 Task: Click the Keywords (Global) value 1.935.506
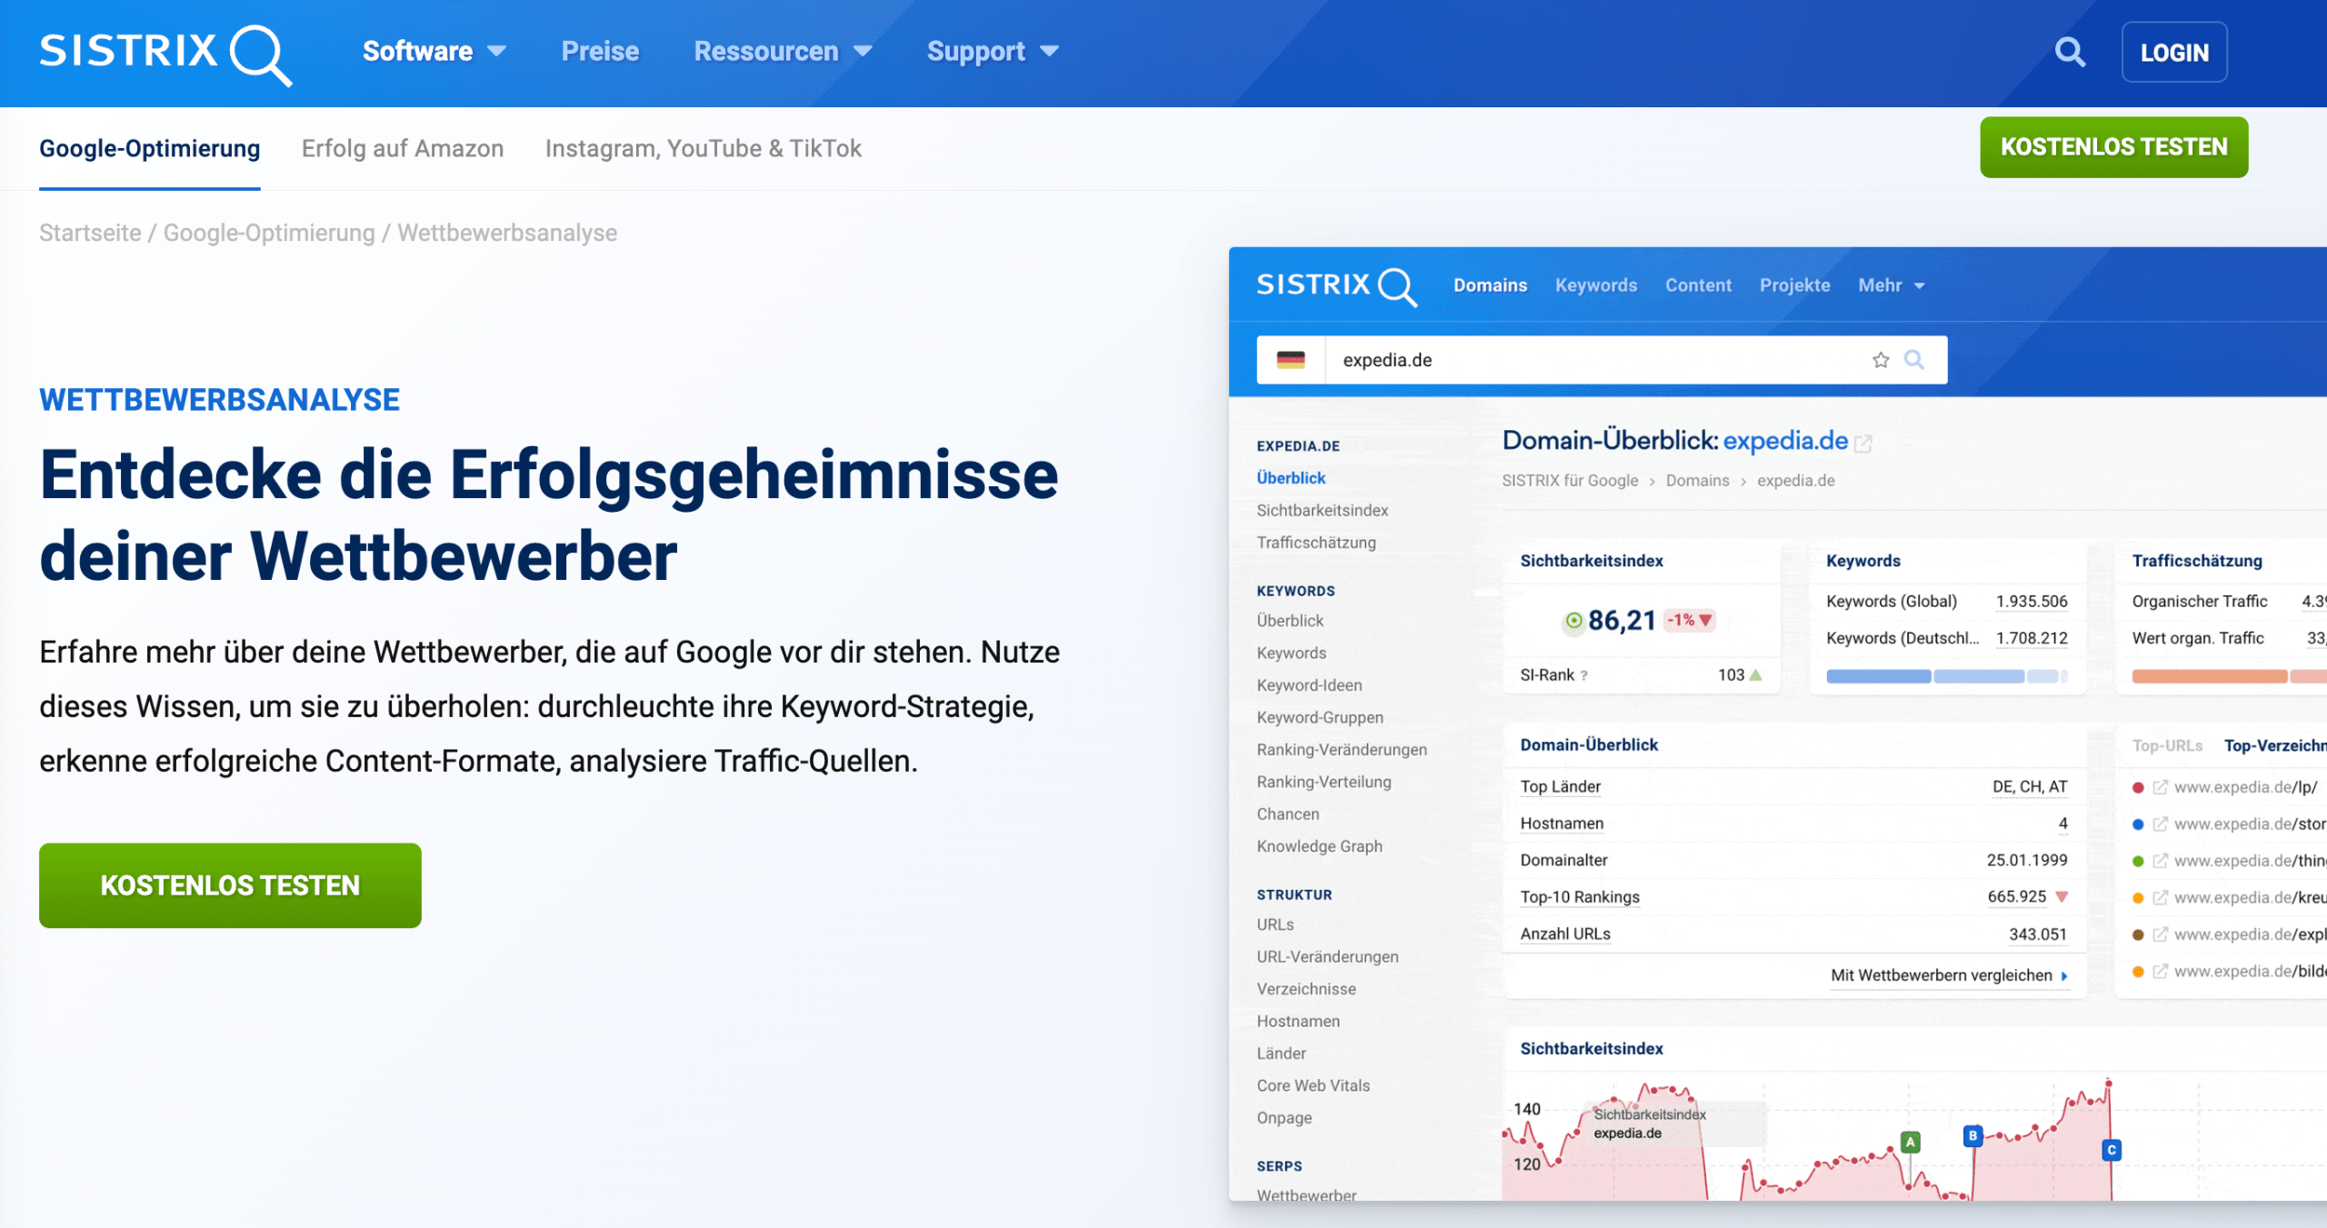pos(2031,602)
